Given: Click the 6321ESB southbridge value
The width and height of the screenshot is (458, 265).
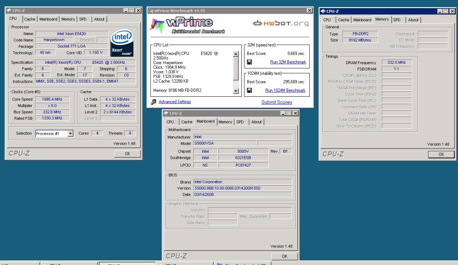Looking at the screenshot, I should coord(243,158).
